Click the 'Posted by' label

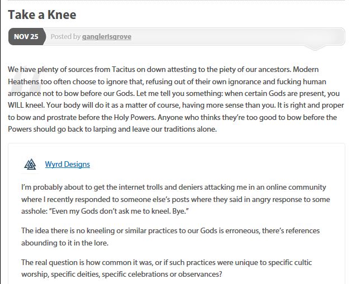coord(65,37)
